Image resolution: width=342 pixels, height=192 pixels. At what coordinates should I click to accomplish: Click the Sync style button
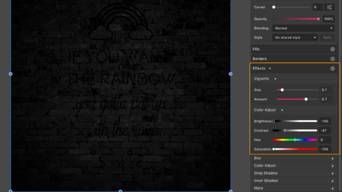coord(327,38)
